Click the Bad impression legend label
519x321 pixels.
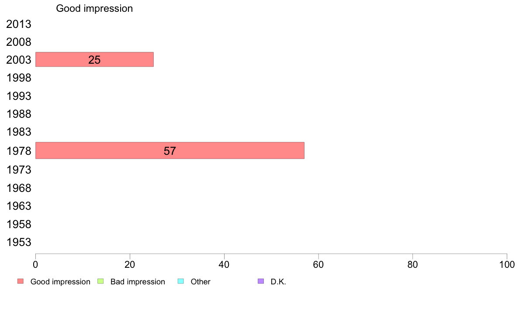[138, 282]
